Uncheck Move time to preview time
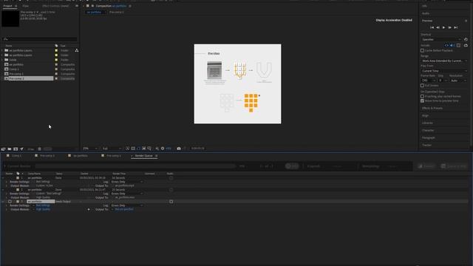Viewport: 473px width, 266px height. 422,101
